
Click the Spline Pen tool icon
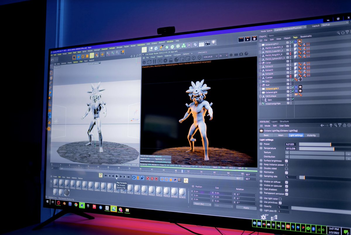[162, 47]
